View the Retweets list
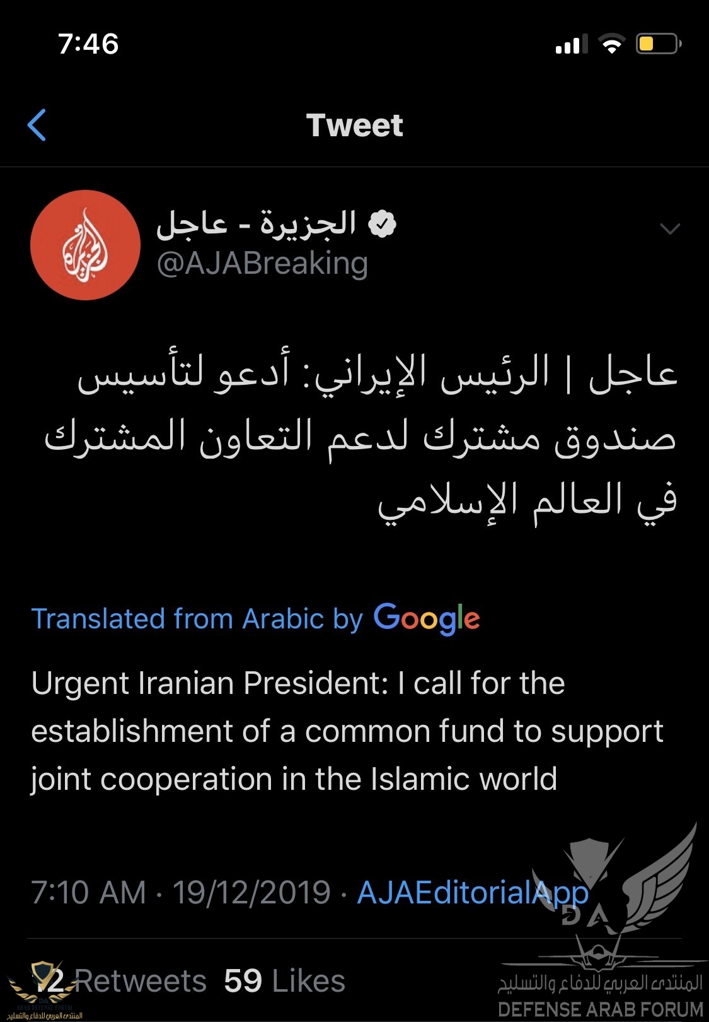 point(120,981)
